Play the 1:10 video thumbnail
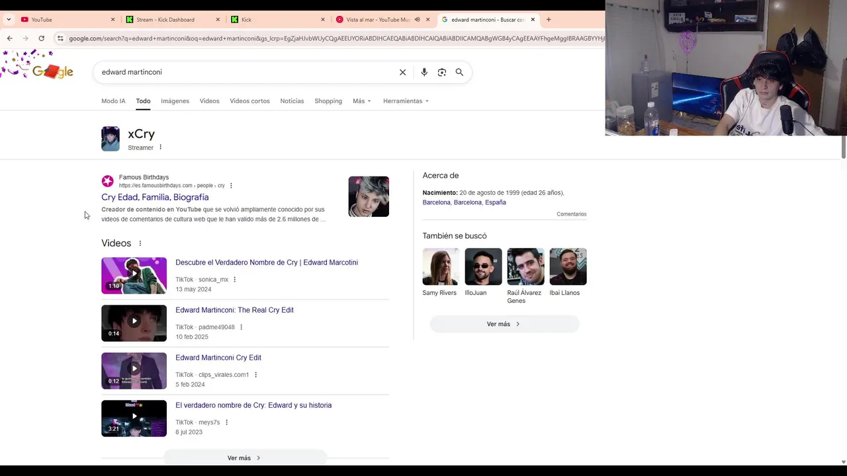 (134, 275)
